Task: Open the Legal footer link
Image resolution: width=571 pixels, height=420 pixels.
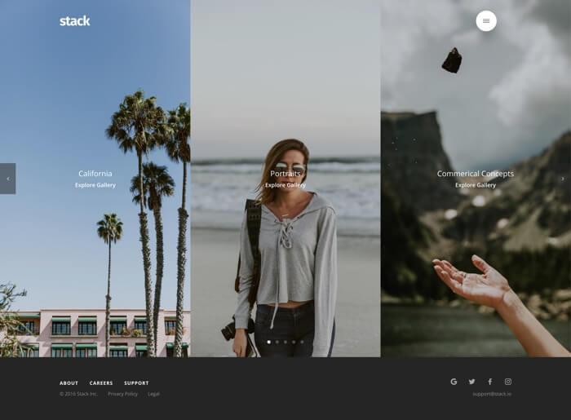Action: 153,394
